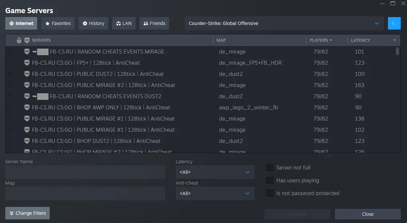The height and width of the screenshot is (223, 407).
Task: Focus the Map filter input field
Action: [85, 193]
